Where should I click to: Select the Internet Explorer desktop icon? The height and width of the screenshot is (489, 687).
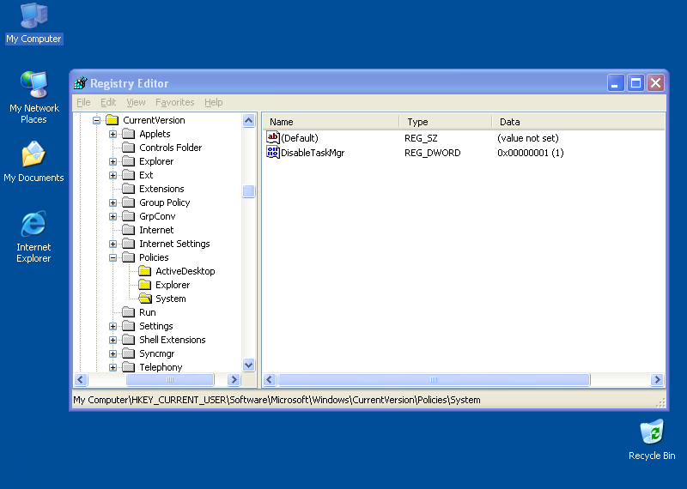33,225
